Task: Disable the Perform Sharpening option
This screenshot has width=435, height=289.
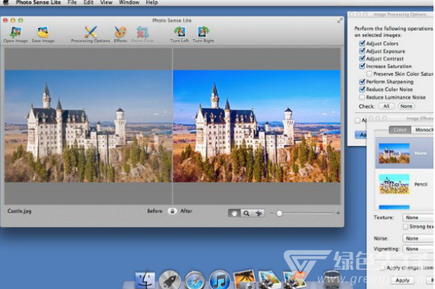Action: point(362,82)
